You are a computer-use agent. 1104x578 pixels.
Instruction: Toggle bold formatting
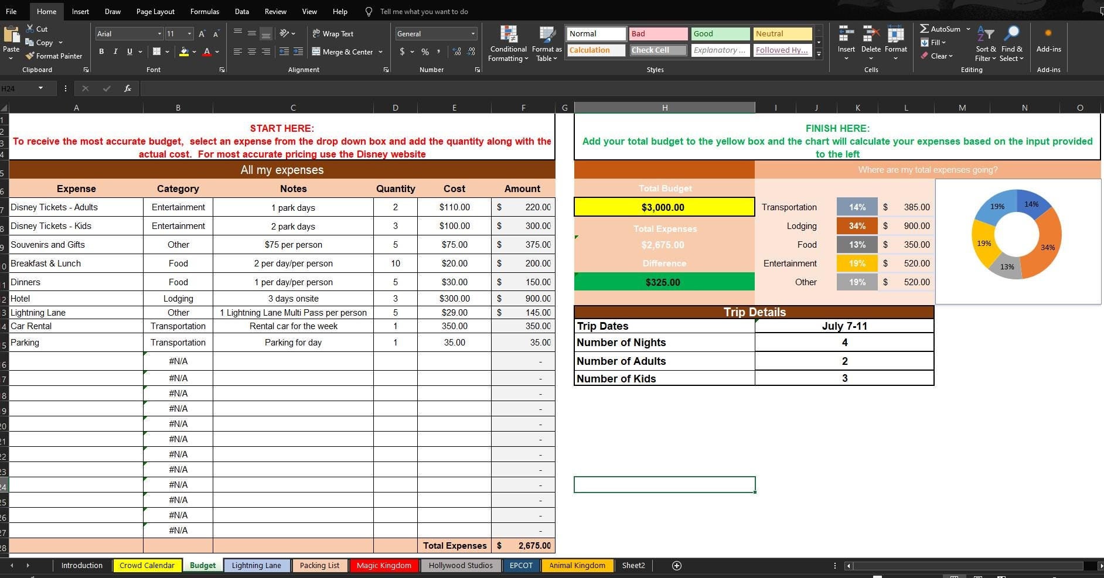click(x=101, y=52)
